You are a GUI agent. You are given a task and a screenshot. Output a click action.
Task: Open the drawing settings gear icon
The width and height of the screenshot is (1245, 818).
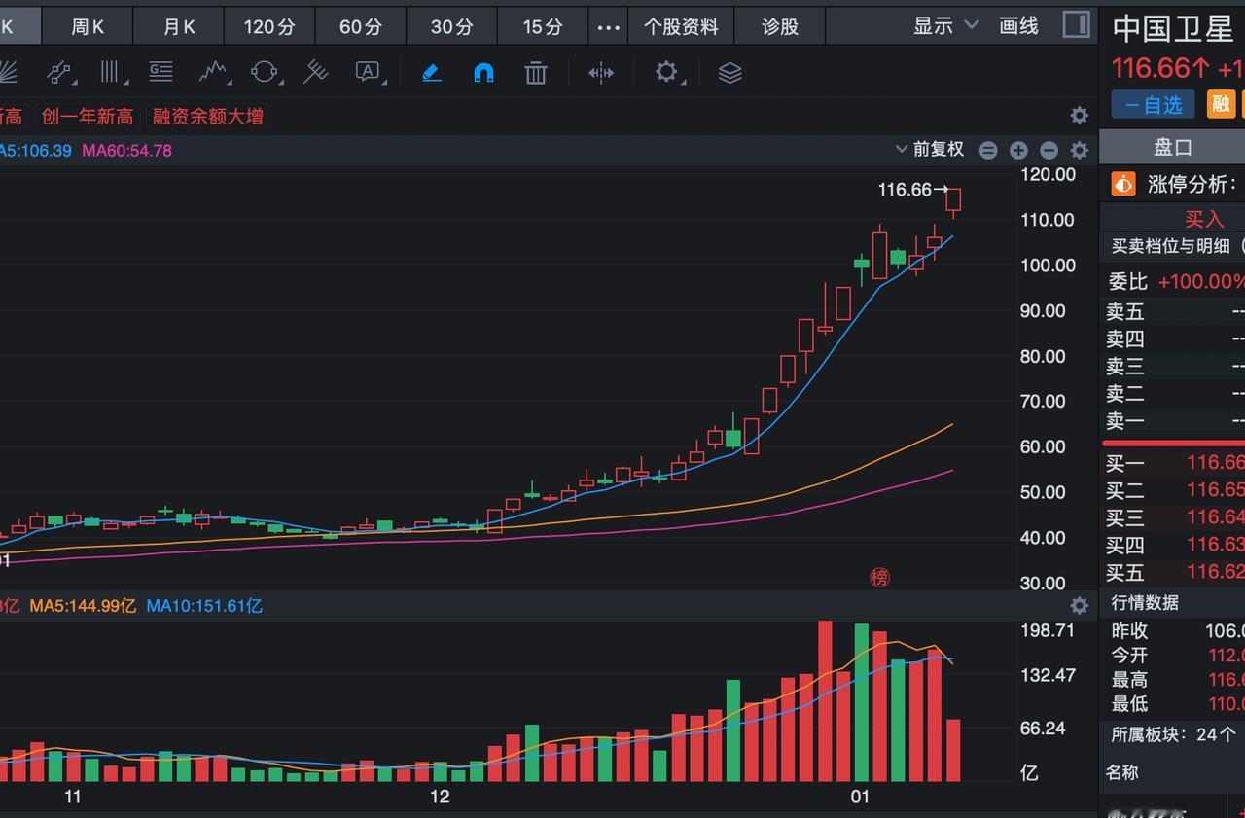664,72
